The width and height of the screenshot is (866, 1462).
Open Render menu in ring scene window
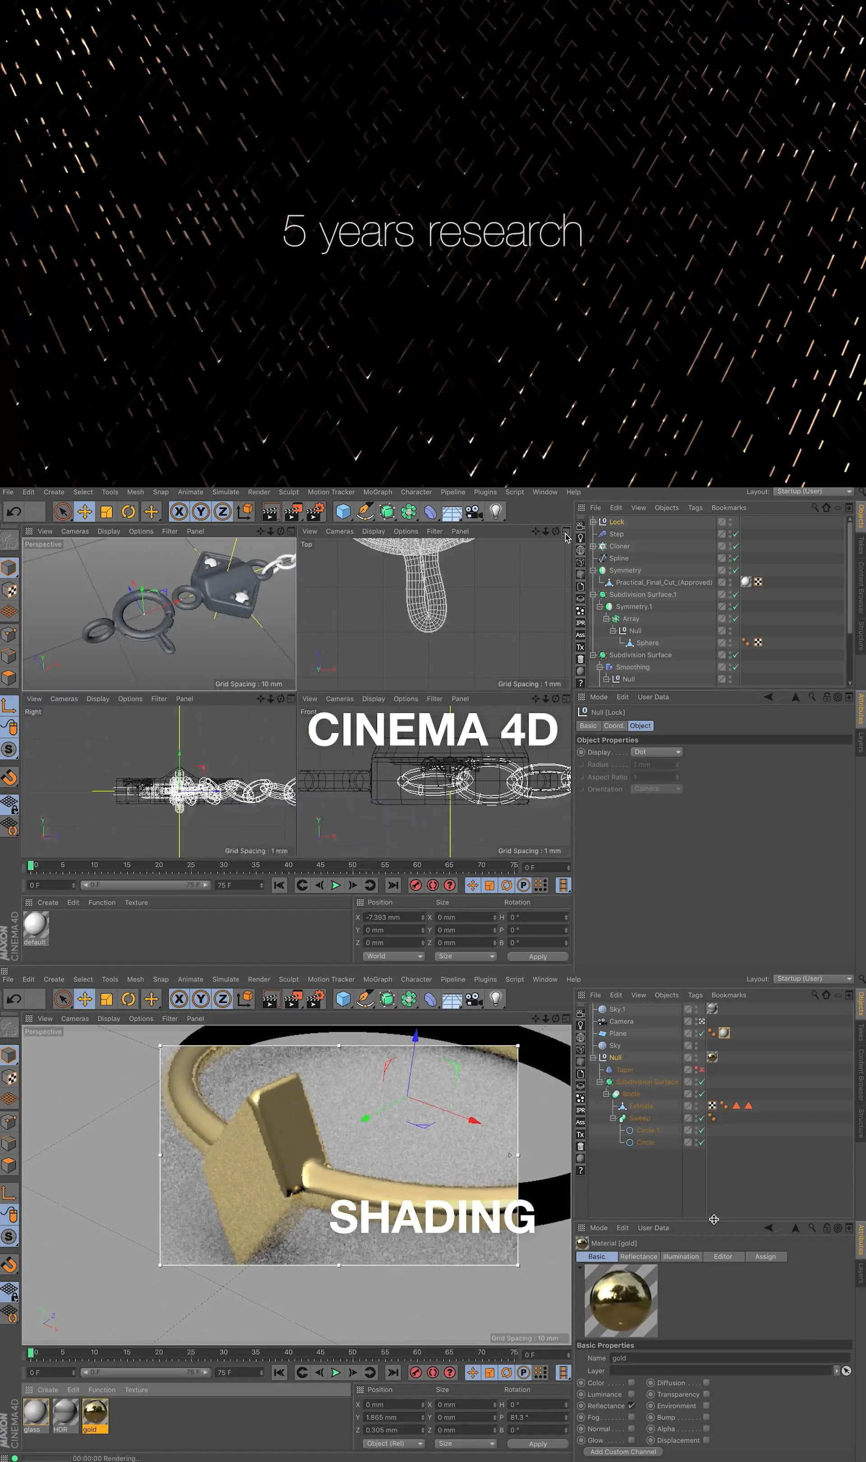[x=258, y=979]
